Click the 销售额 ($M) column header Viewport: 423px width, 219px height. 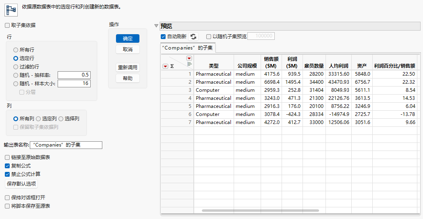tap(271, 62)
